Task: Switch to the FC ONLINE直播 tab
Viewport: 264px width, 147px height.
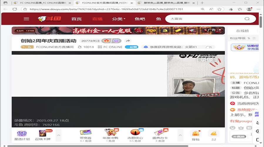Action: [42, 3]
